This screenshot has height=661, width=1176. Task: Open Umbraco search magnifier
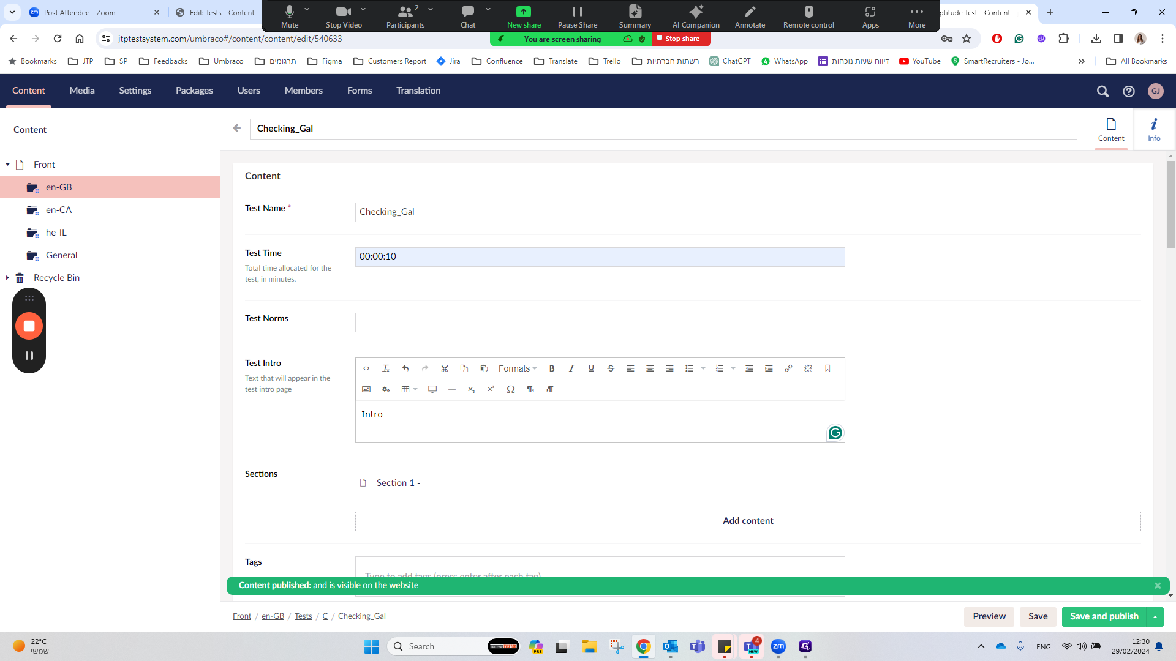[1102, 91]
